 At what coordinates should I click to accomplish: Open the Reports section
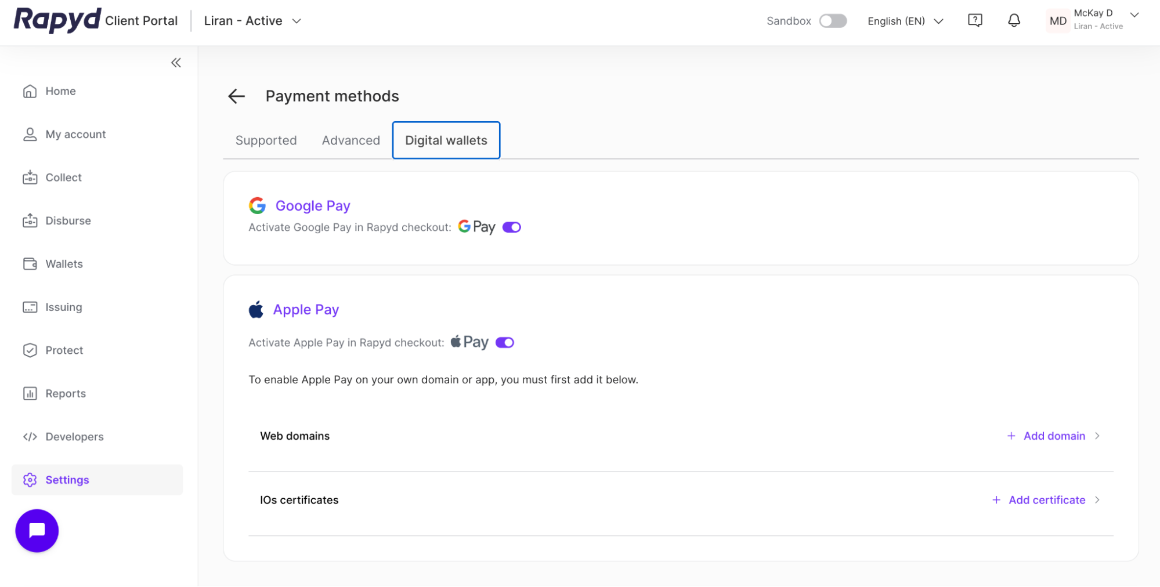point(65,393)
